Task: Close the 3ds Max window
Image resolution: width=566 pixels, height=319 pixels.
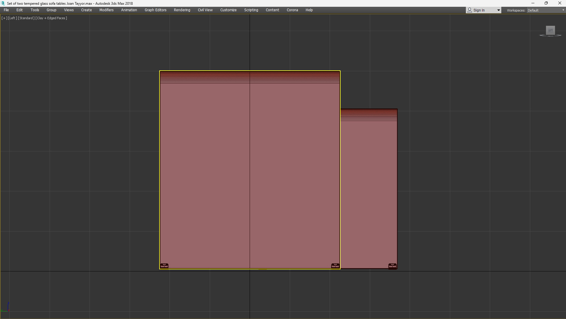Action: click(560, 3)
